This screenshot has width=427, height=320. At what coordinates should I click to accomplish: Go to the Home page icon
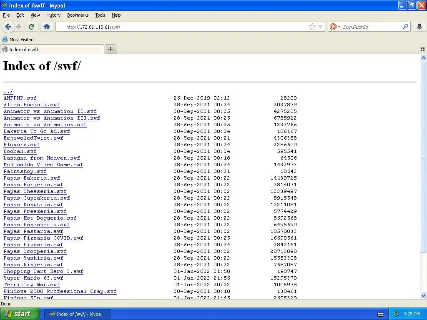[47, 27]
